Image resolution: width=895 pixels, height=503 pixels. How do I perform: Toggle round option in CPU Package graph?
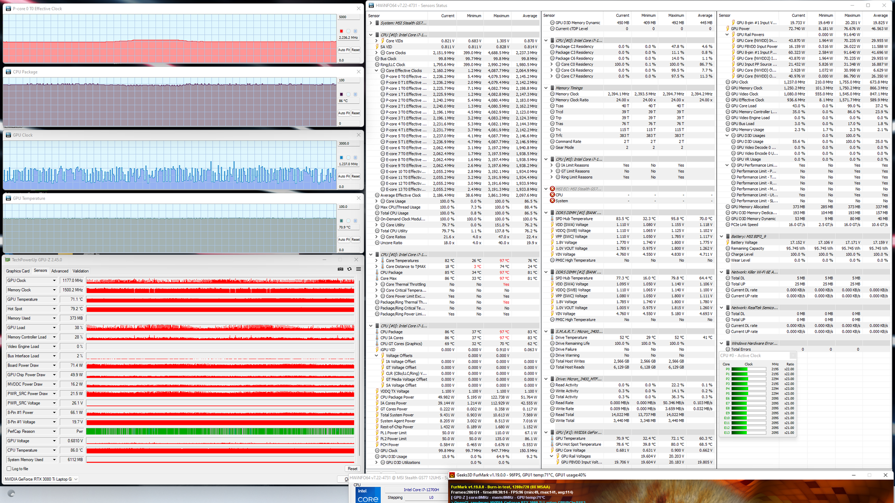tap(348, 95)
